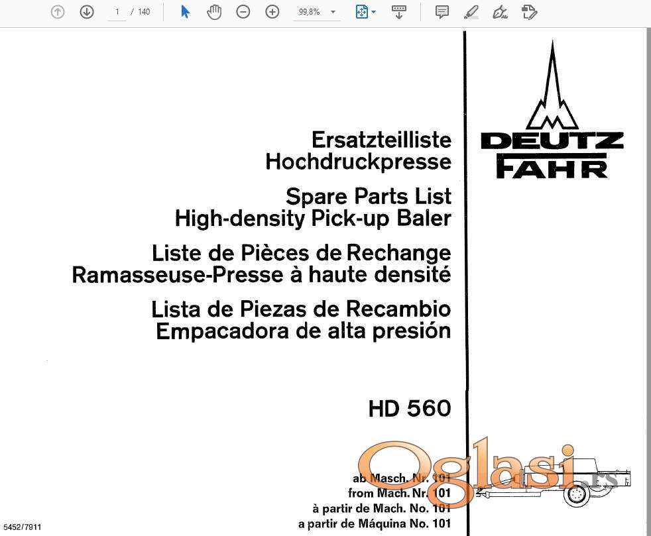Click 'Ramasseuse-Presse à haute densité' text
Viewport: 651px width, 536px height.
point(262,275)
